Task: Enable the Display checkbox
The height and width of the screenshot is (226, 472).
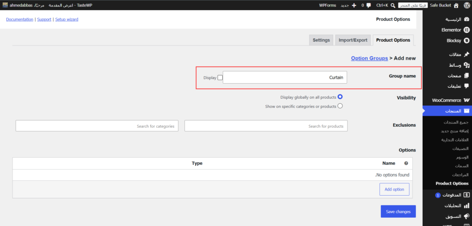Action: [x=220, y=78]
